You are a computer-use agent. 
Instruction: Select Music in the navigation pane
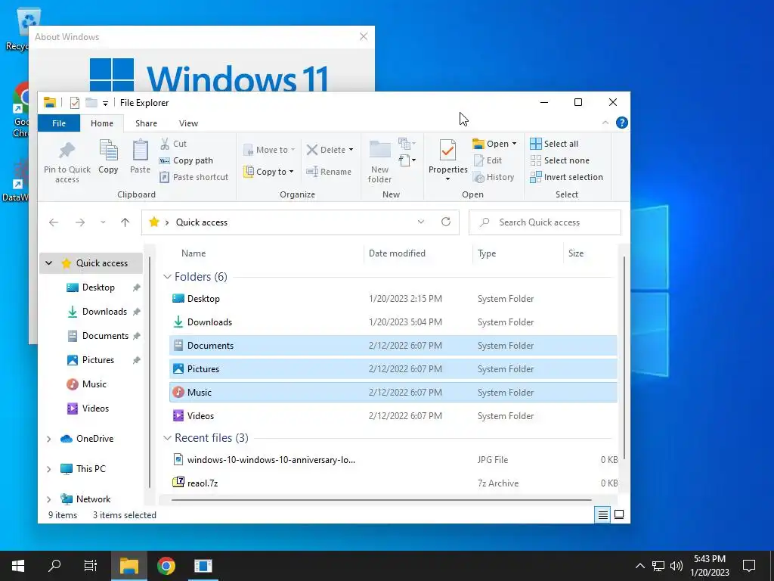click(94, 384)
